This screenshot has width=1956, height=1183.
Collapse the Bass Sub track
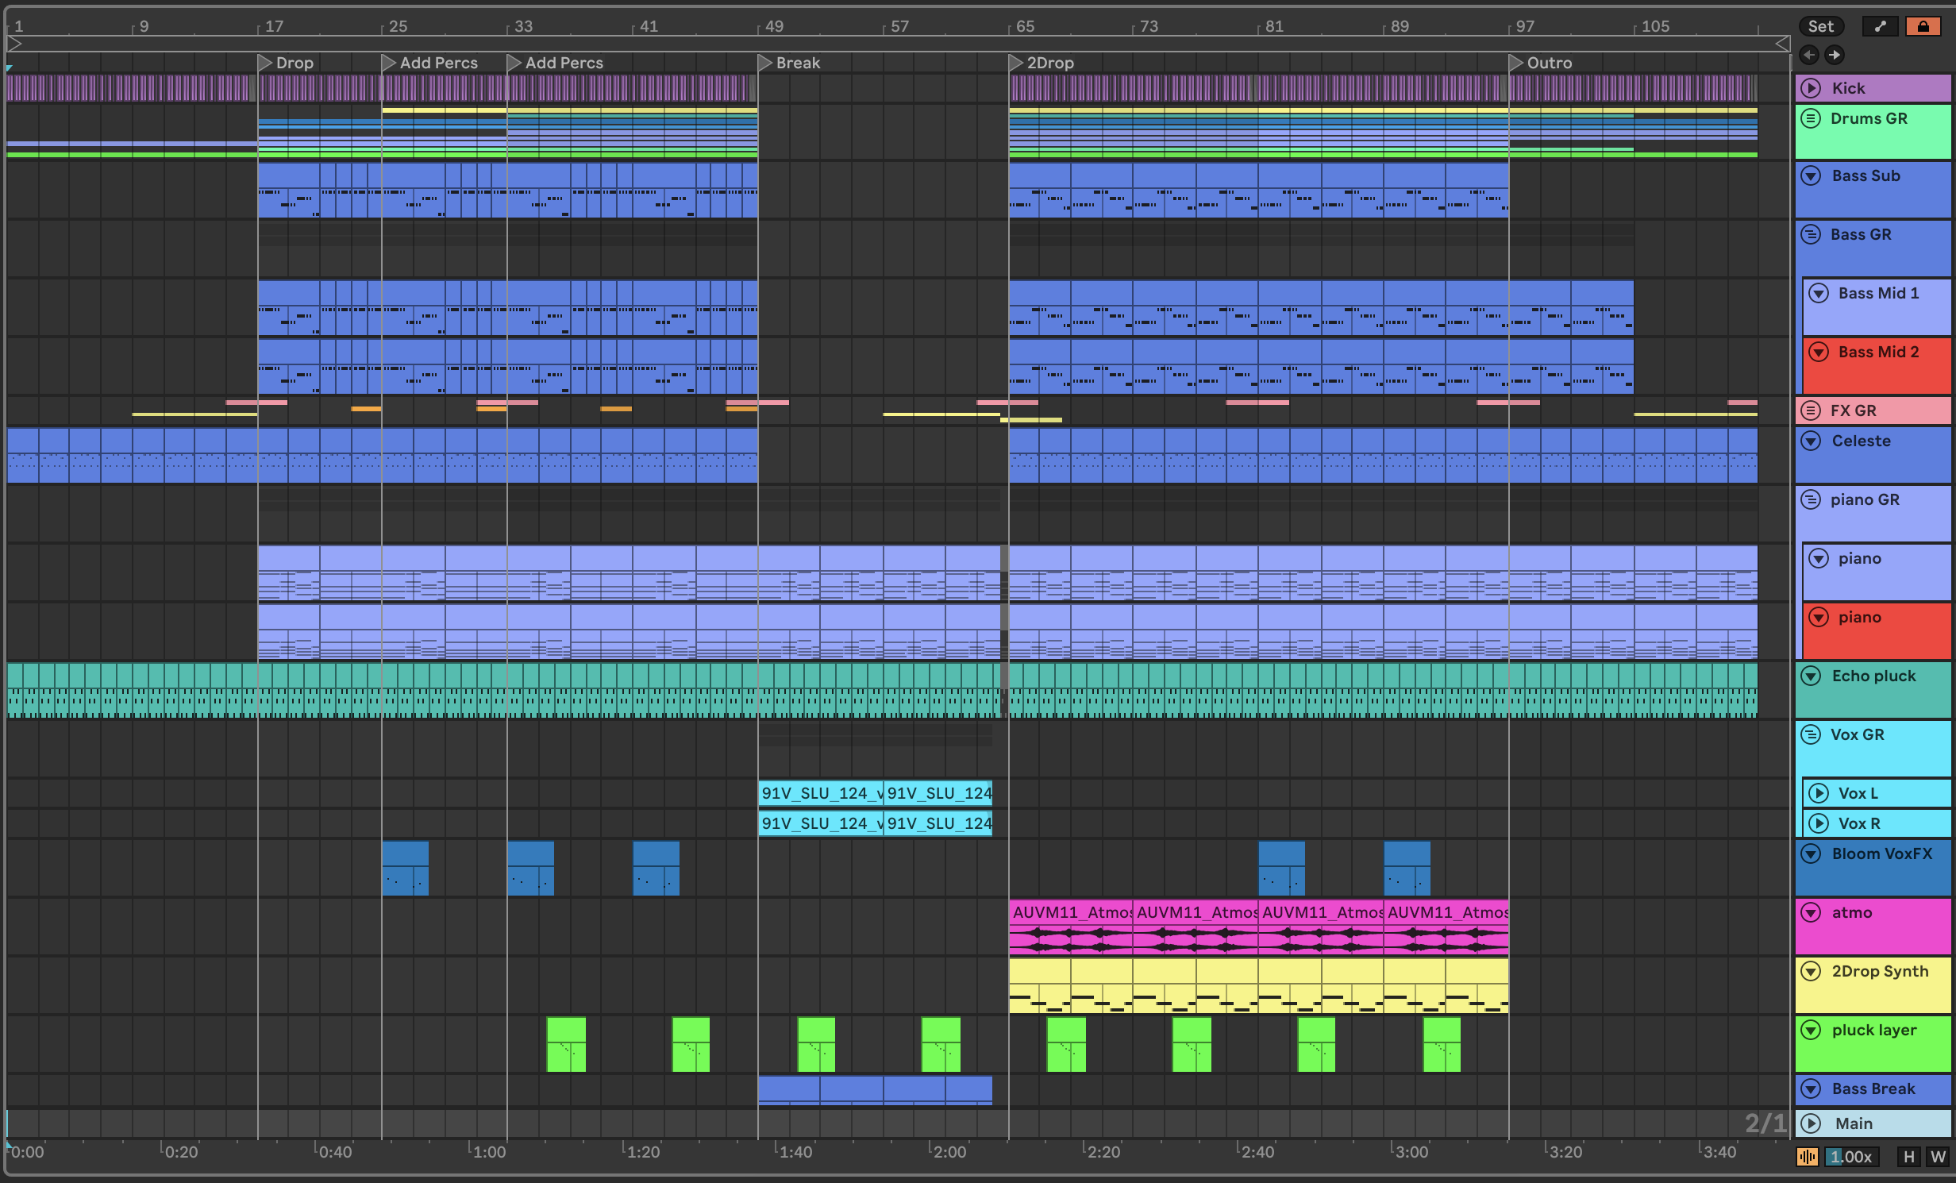[1811, 176]
